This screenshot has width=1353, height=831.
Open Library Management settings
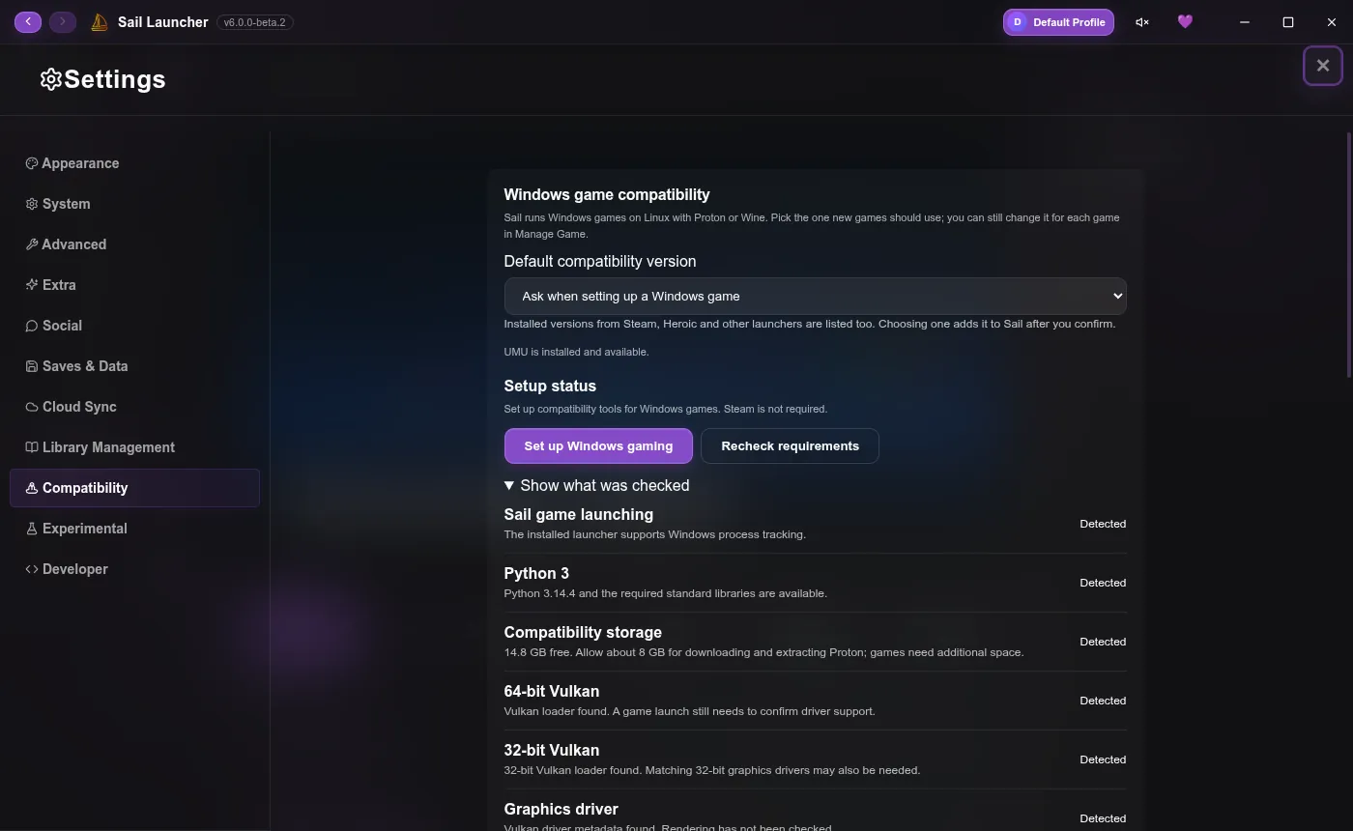(x=134, y=447)
